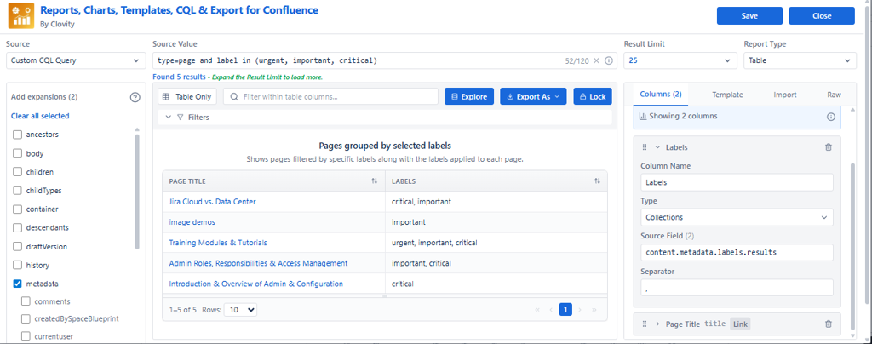Open the Report Type dropdown showing Table
Screen dimensions: 872x344
[x=800, y=60]
